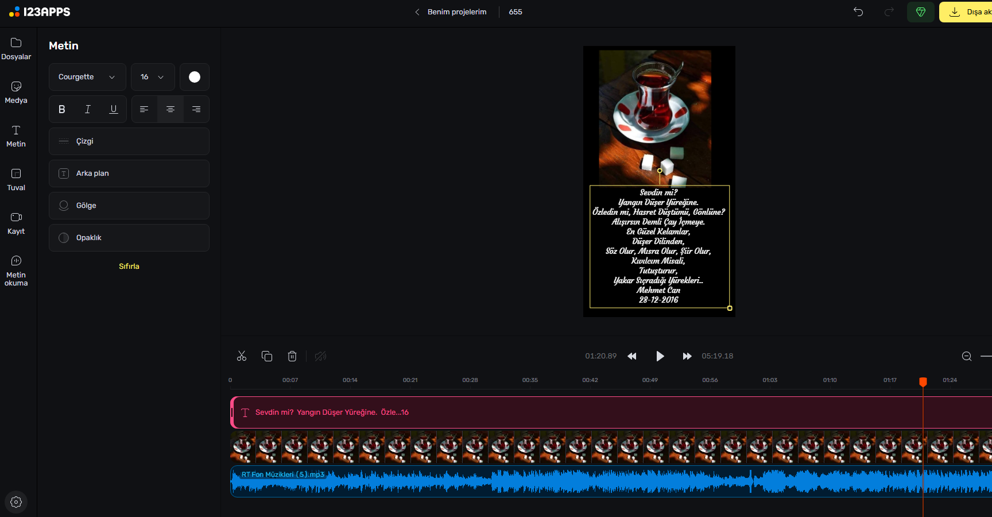Toggle underline text formatting
Viewport: 992px width, 517px height.
tap(114, 109)
